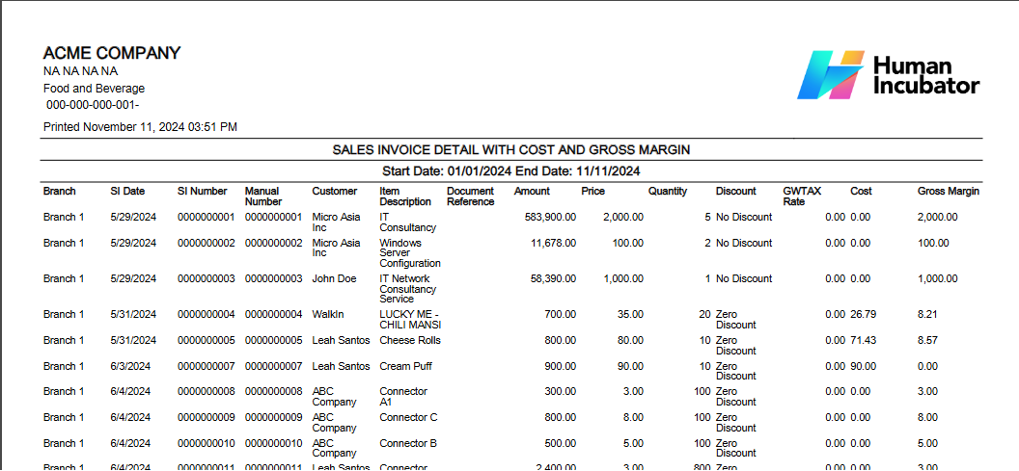1019x471 pixels.
Task: Click the Walkin customer cell
Action: click(327, 314)
